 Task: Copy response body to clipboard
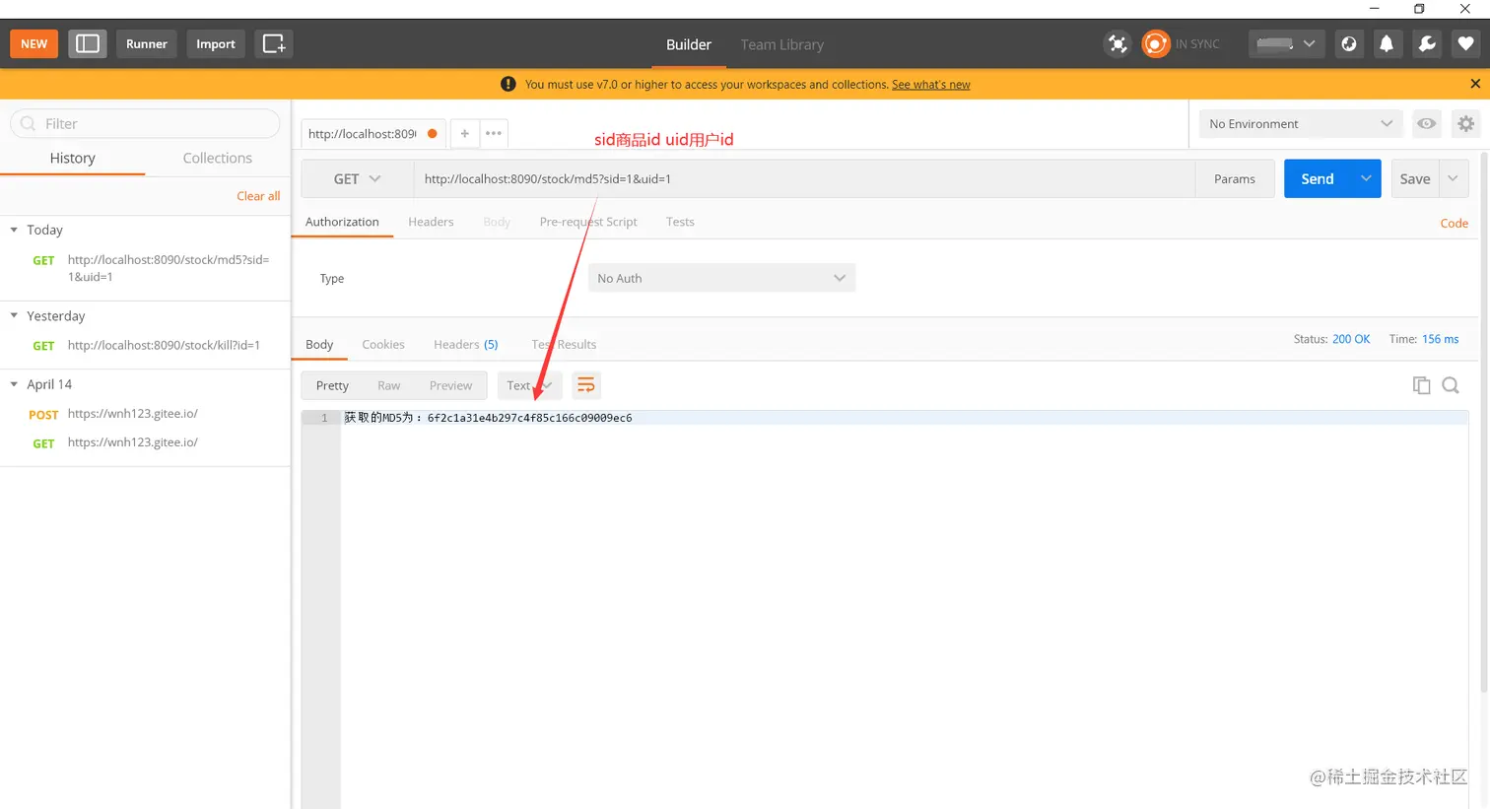(1421, 385)
